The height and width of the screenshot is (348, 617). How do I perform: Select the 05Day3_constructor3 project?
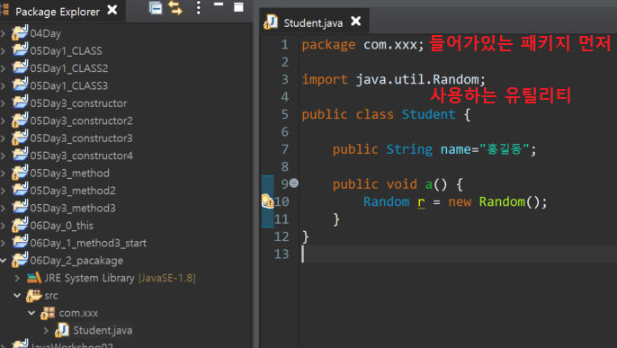click(x=82, y=138)
